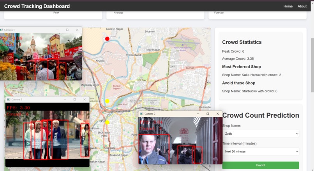The image size is (314, 171).
Task: Click the upper yellow map marker near Sangamwadi
Action: point(108,101)
